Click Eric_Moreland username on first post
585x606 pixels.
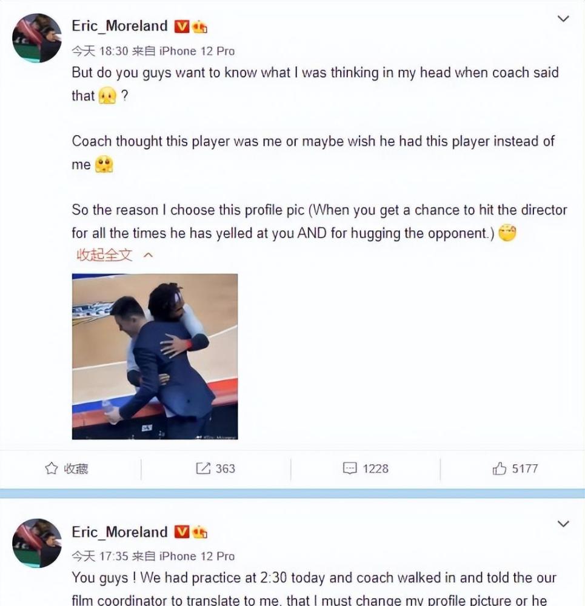pyautogui.click(x=119, y=26)
